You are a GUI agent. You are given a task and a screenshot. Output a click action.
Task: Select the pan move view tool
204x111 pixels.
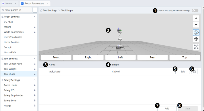click(196, 39)
